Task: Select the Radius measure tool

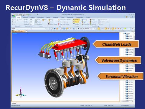Action: tap(38, 22)
